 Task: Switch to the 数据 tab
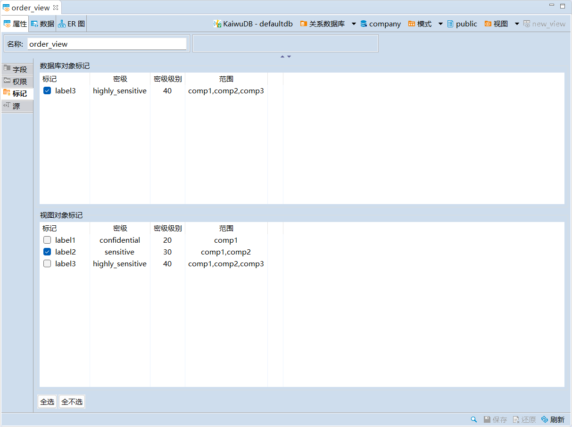[42, 24]
